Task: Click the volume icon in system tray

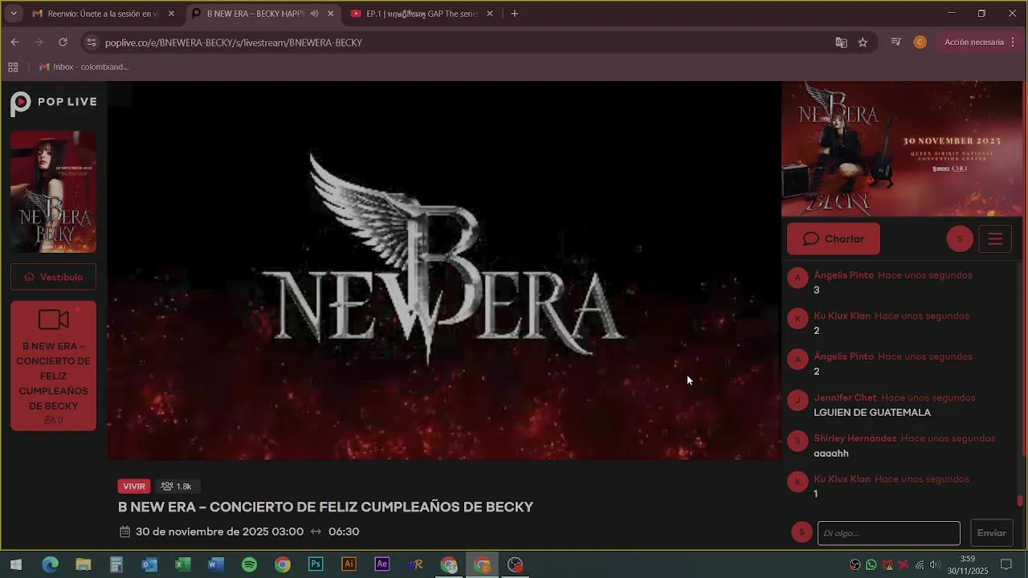Action: pyautogui.click(x=935, y=565)
